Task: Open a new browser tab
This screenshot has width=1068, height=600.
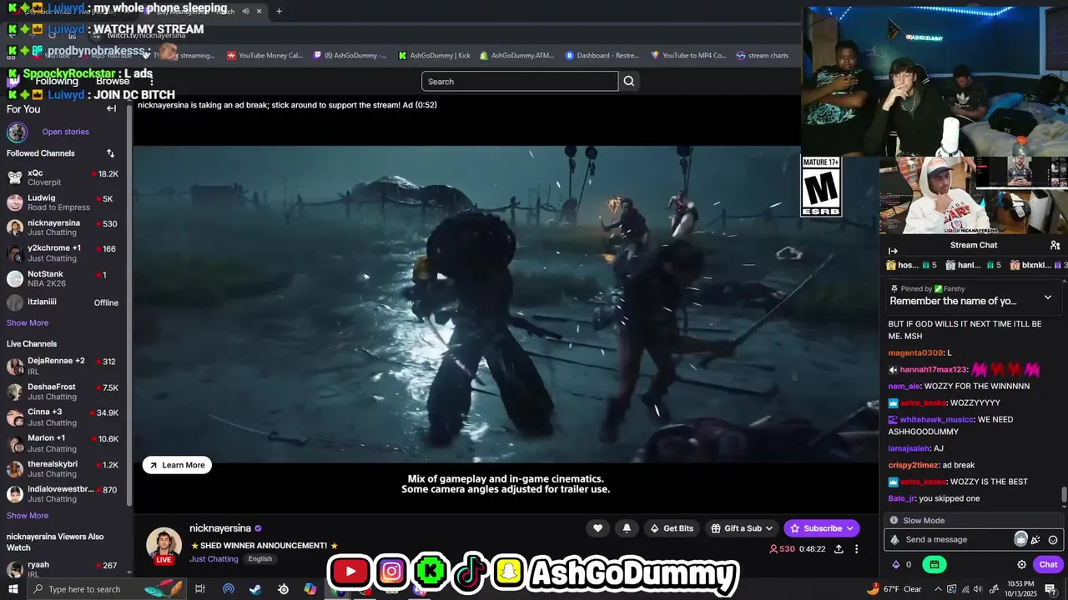Action: coord(279,12)
